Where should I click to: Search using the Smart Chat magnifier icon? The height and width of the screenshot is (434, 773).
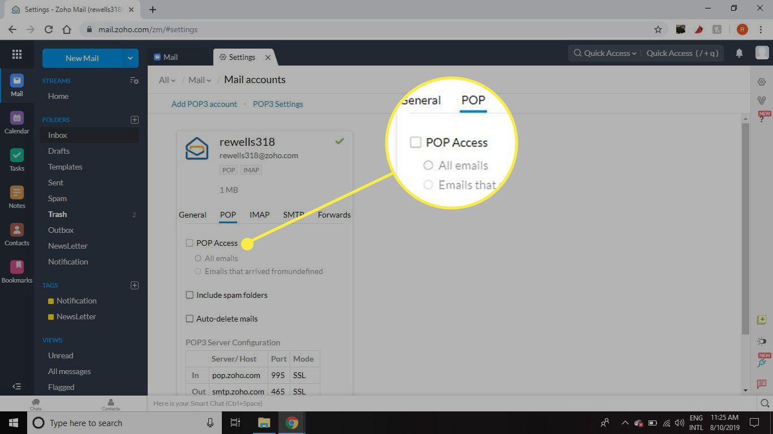coord(765,403)
